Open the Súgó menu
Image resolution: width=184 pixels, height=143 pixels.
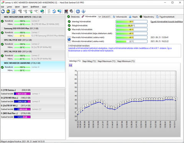click(x=44, y=7)
